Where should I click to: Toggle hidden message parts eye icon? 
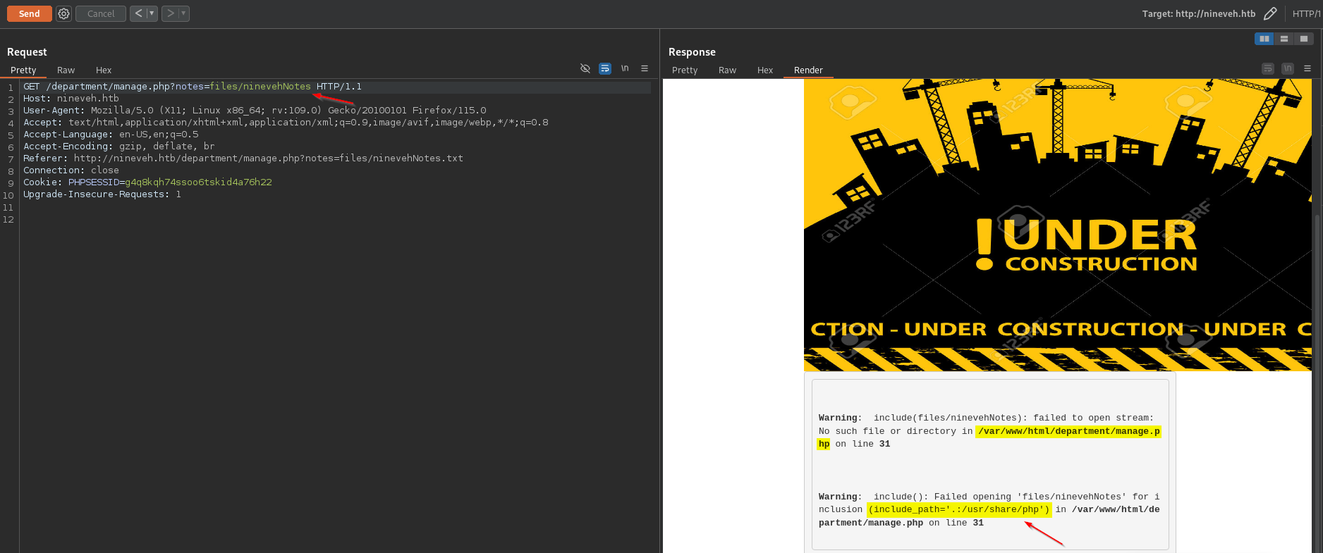coord(585,68)
